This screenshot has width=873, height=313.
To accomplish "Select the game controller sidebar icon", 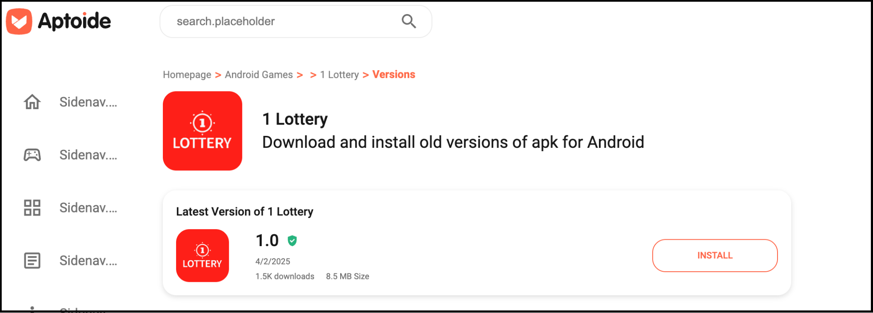I will [32, 155].
